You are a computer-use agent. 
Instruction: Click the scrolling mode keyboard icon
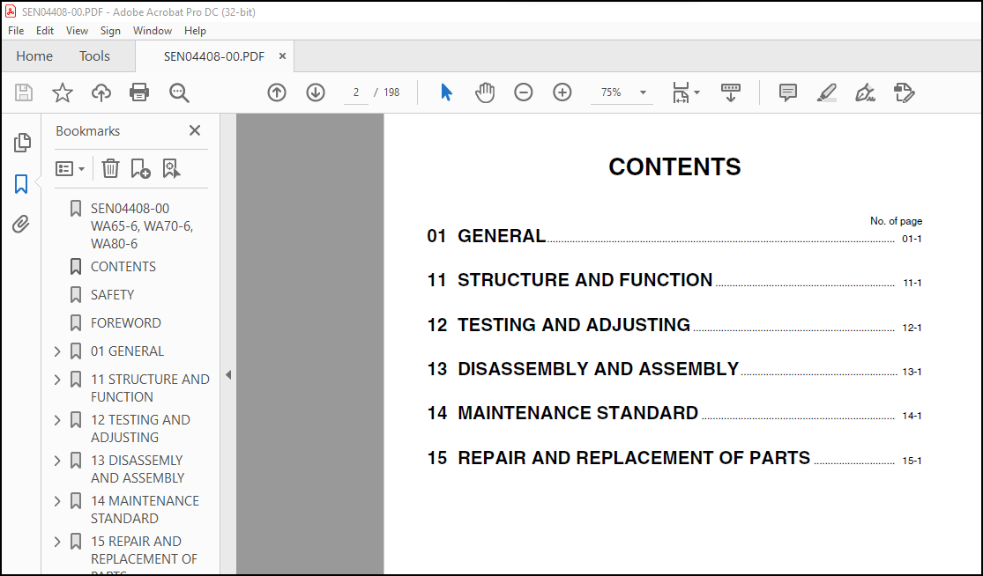click(x=730, y=92)
